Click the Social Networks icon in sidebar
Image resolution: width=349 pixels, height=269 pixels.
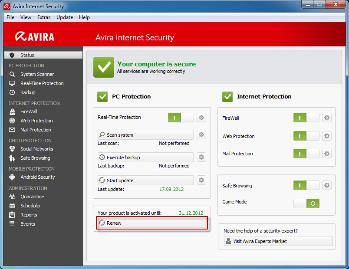tap(12, 149)
